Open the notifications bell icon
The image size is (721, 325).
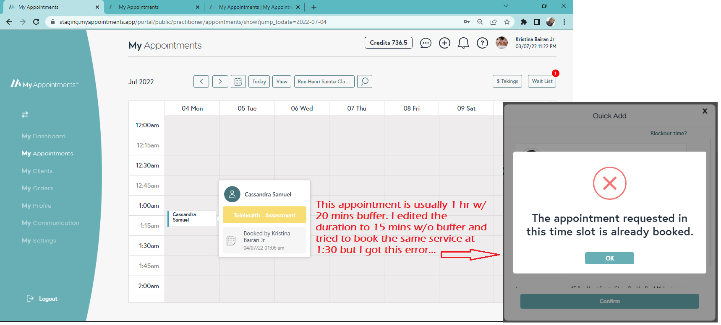463,43
